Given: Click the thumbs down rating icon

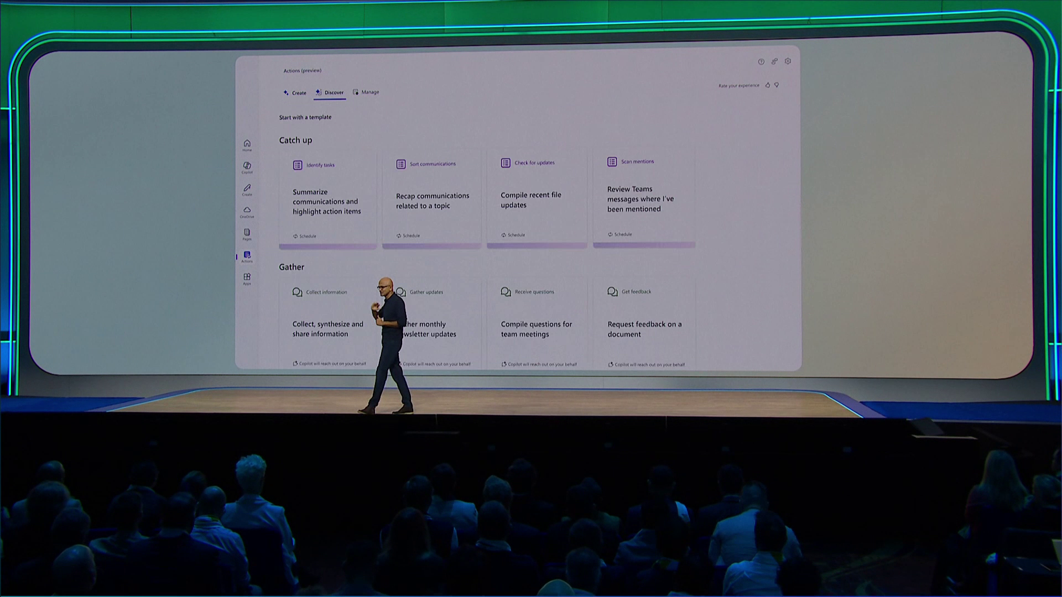Looking at the screenshot, I should tap(777, 85).
